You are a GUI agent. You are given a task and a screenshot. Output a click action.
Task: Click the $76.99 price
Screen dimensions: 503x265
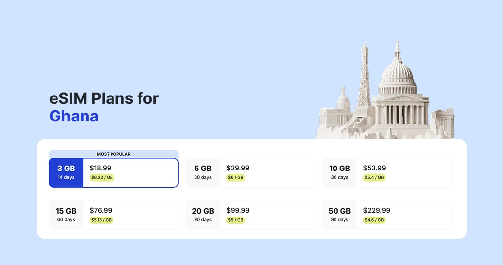[101, 210]
